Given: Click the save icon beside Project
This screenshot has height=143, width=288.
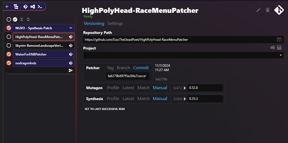Looking at the screenshot, I should 279,48.
